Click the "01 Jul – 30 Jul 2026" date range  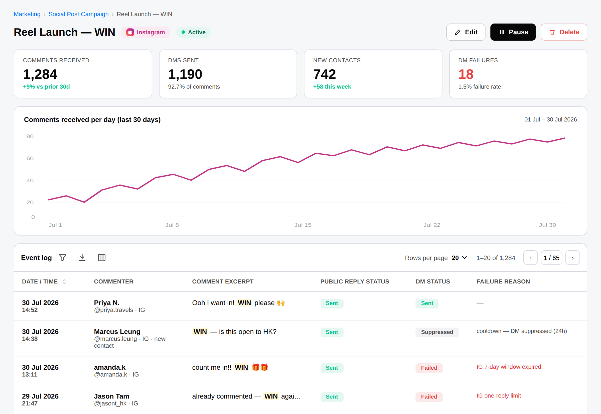pos(550,120)
